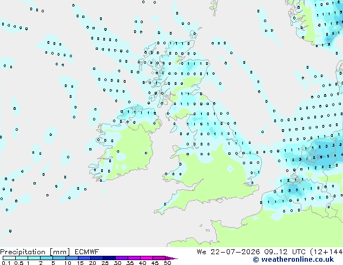Pick the legend swatch between 30 and 35
This screenshot has height=265, width=343.
(122, 258)
